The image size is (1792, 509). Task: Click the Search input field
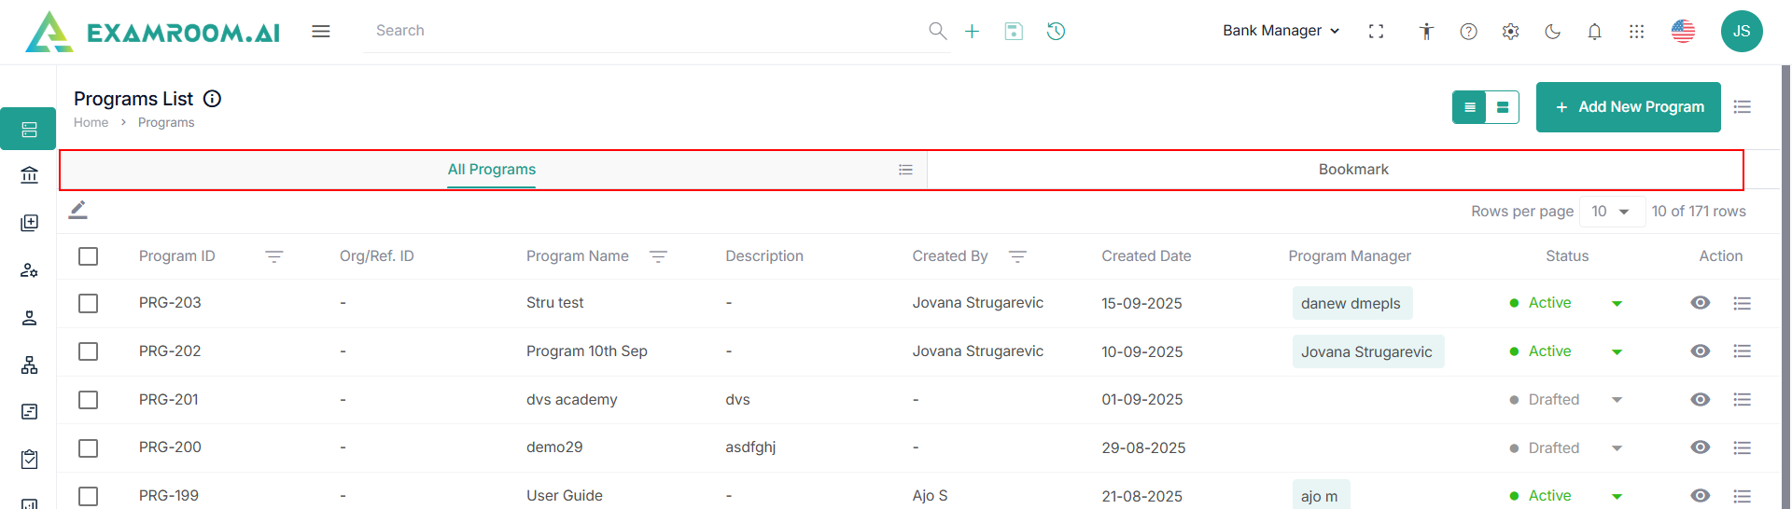[x=644, y=31]
